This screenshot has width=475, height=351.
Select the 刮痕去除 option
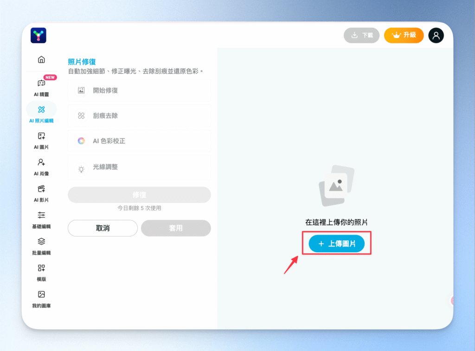(x=139, y=116)
